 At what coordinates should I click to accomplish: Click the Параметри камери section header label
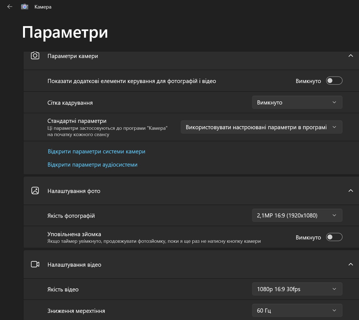[x=73, y=56]
